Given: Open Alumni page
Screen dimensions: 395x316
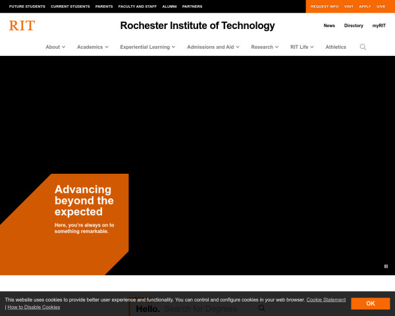Looking at the screenshot, I should pos(169,7).
